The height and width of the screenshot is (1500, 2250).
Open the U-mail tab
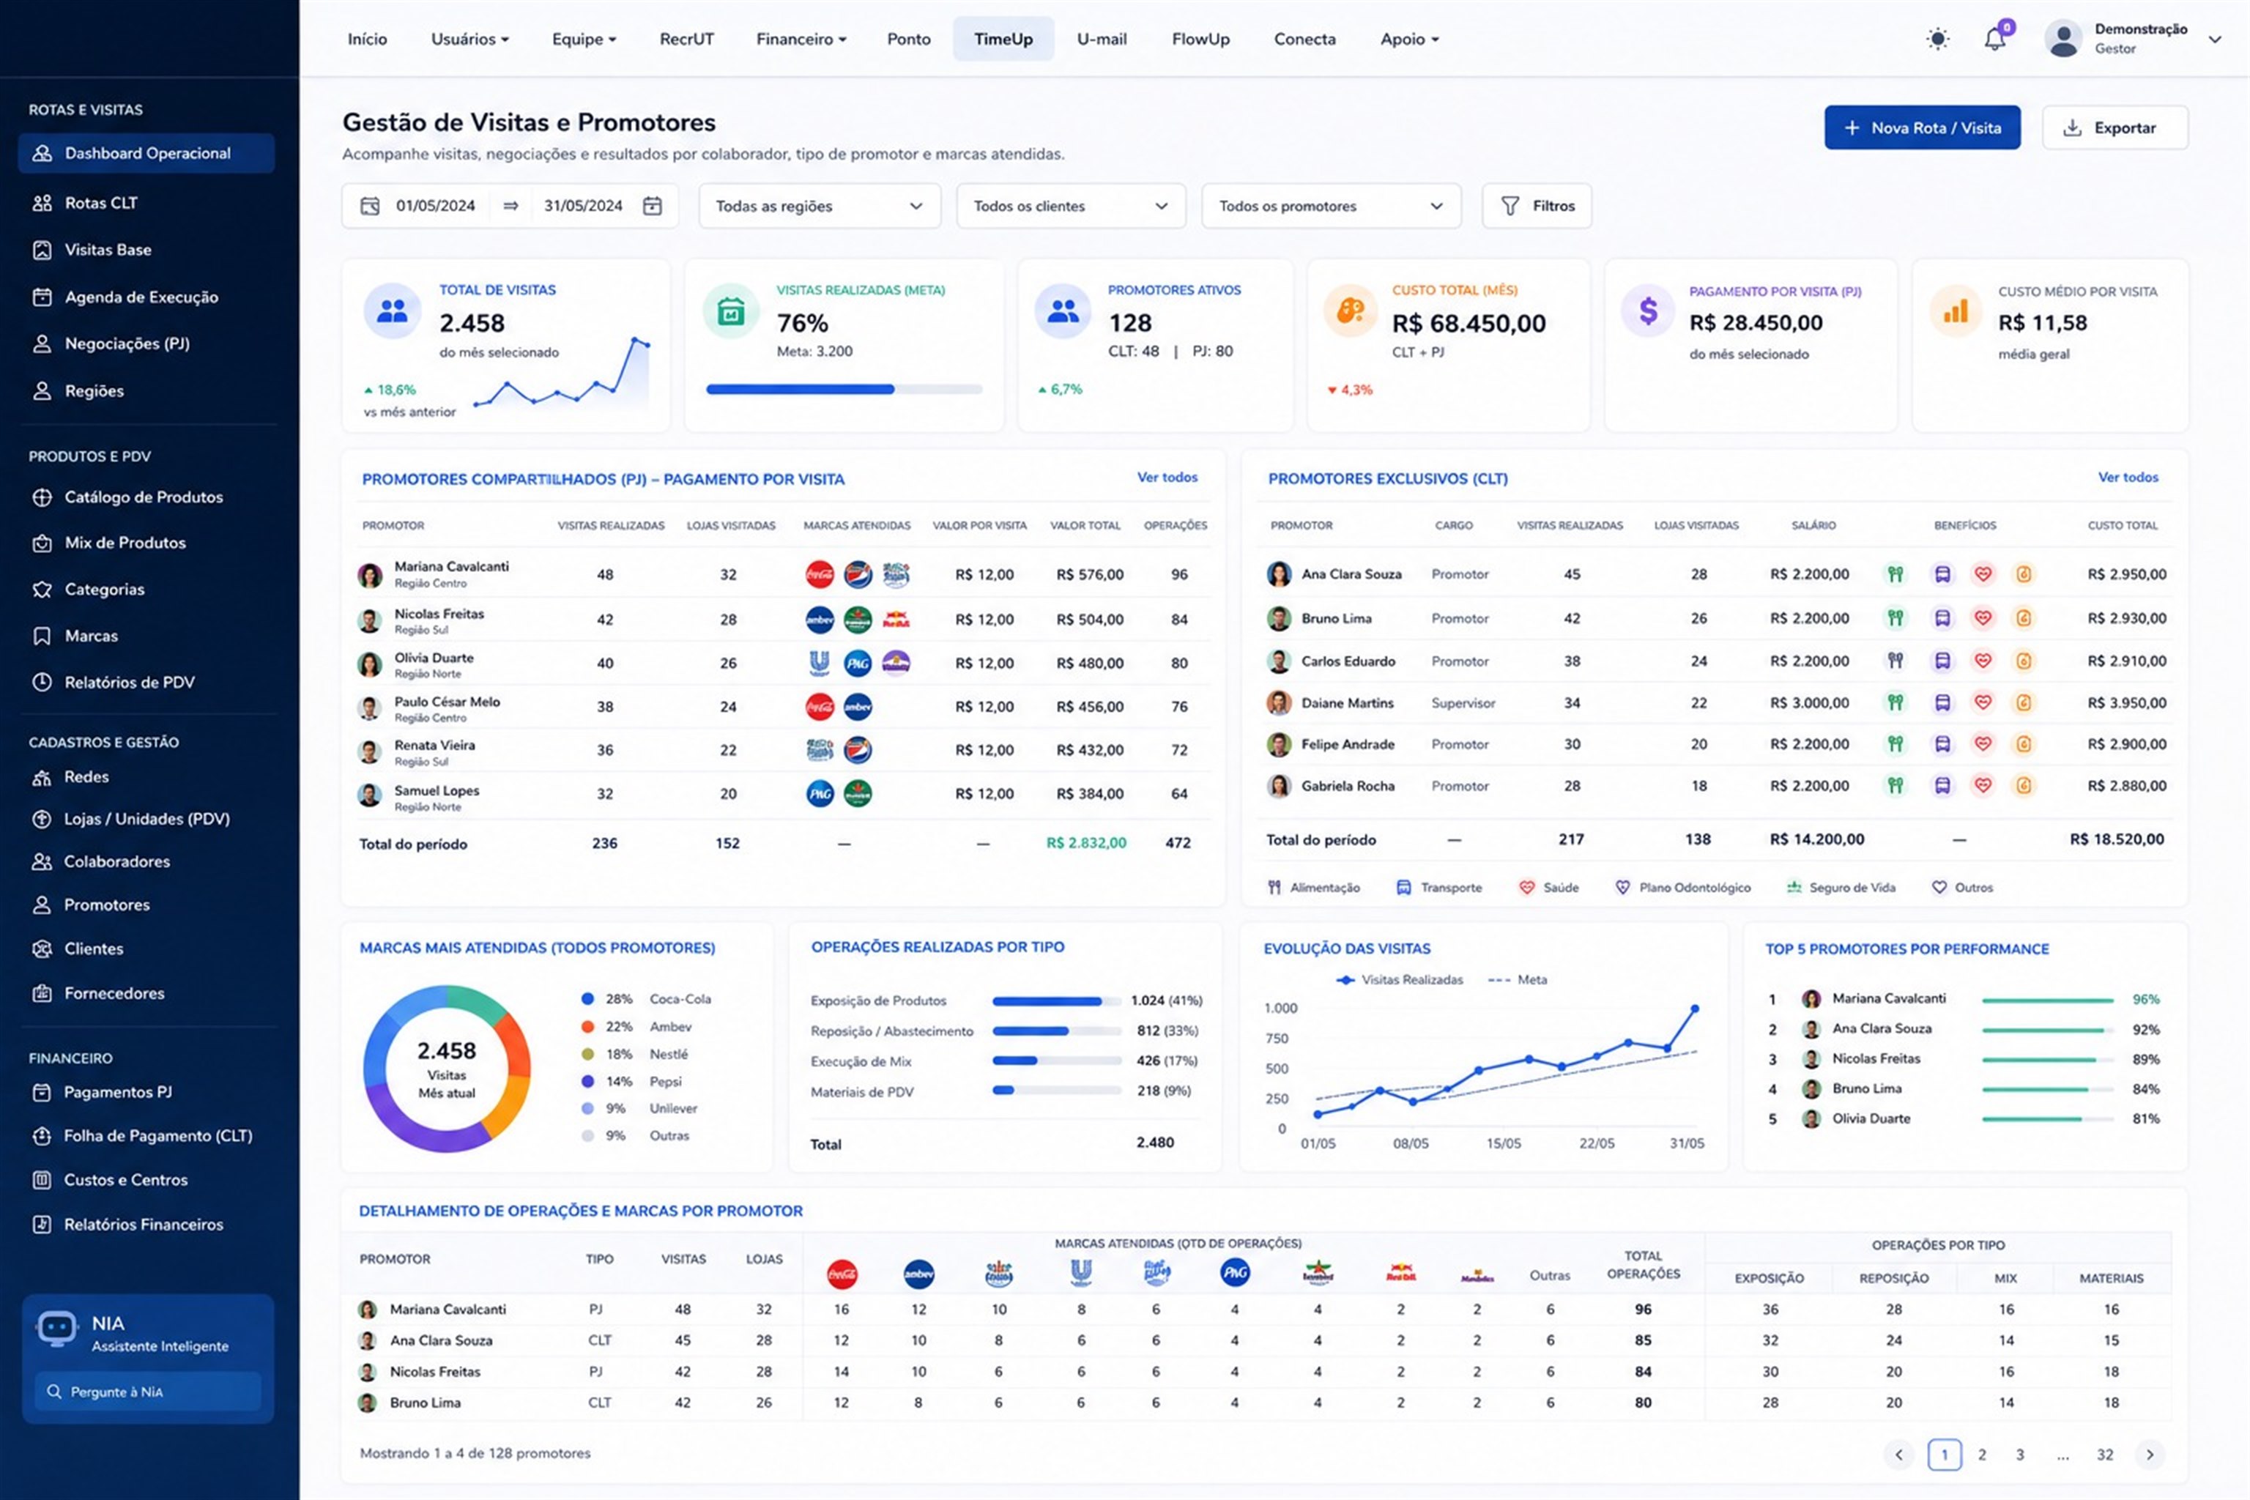[x=1102, y=40]
